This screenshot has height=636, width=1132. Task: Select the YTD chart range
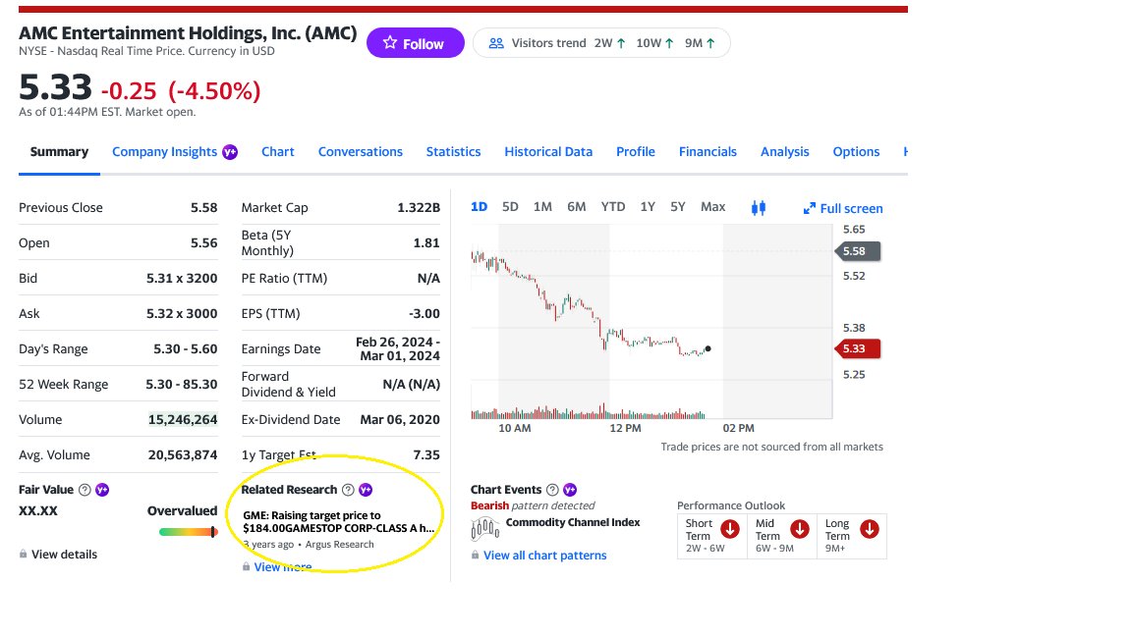click(613, 207)
